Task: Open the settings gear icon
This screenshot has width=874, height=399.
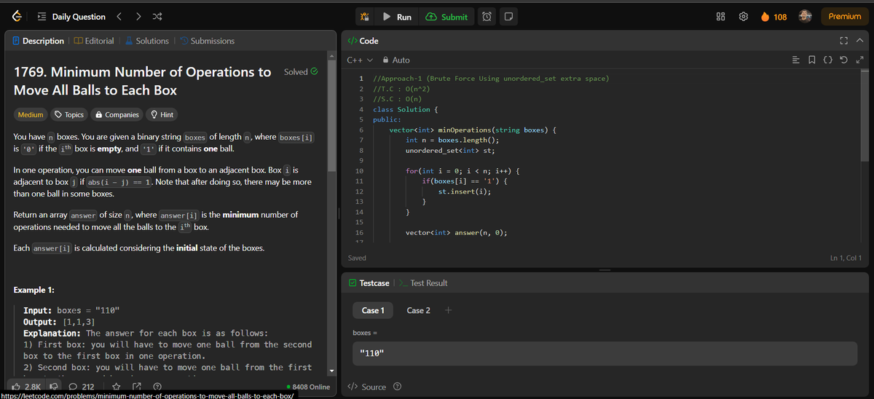Action: click(744, 17)
